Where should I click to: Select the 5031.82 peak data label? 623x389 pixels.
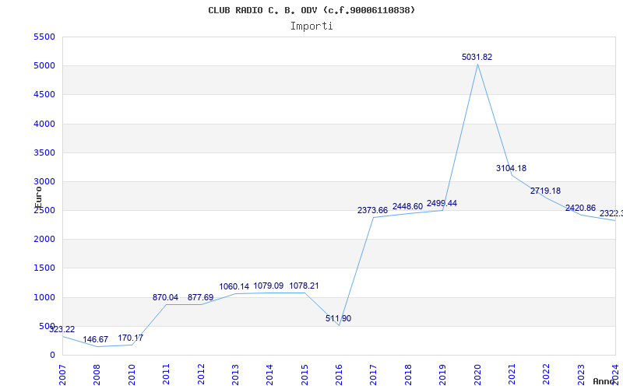(477, 57)
